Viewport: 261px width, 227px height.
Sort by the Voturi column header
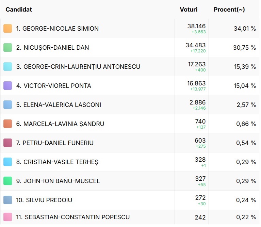pos(189,10)
